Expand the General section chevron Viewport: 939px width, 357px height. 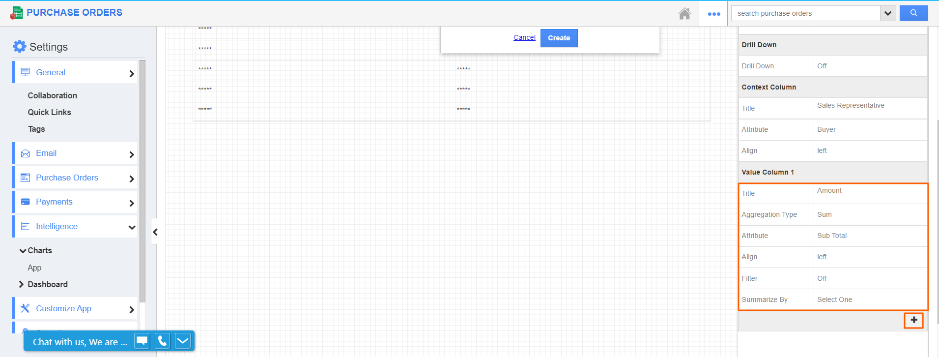tap(131, 74)
